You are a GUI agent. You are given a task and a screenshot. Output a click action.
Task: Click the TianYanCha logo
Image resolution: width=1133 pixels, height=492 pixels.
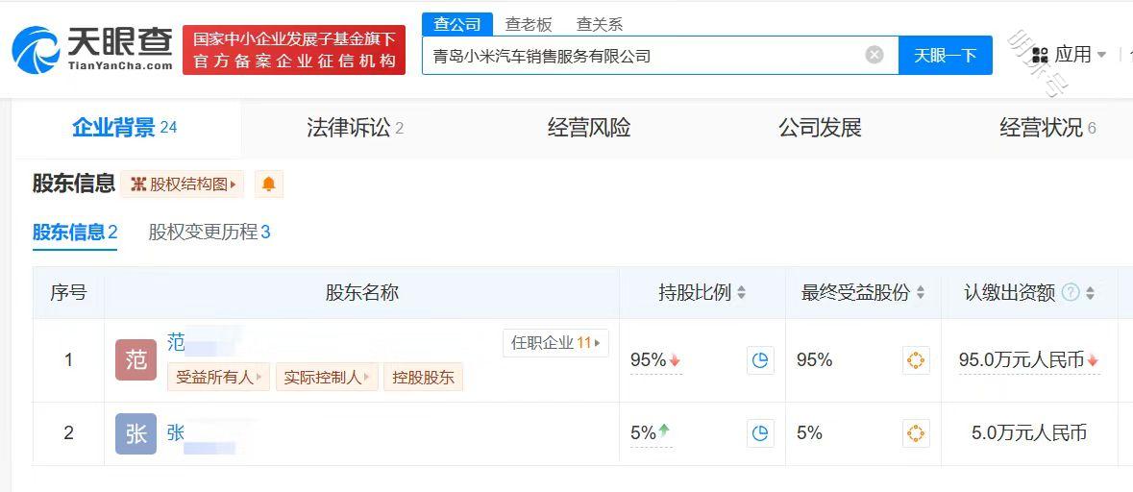92,49
